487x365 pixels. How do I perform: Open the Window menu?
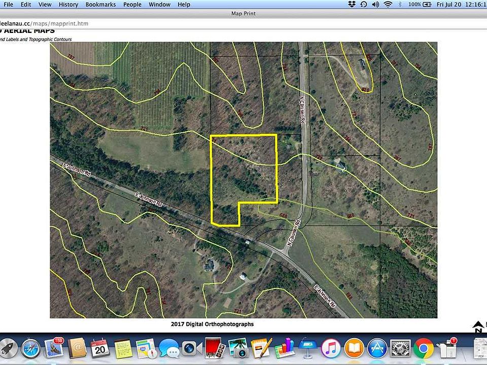click(159, 5)
